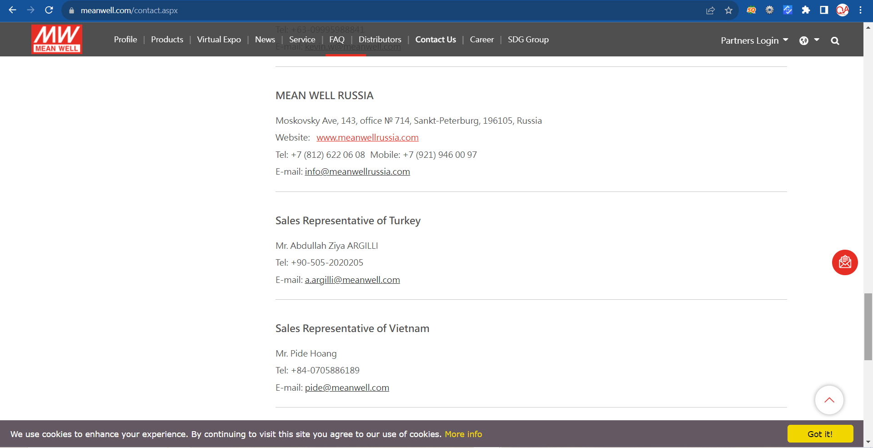Toggle the browser side panel icon
The height and width of the screenshot is (448, 873).
pos(824,10)
